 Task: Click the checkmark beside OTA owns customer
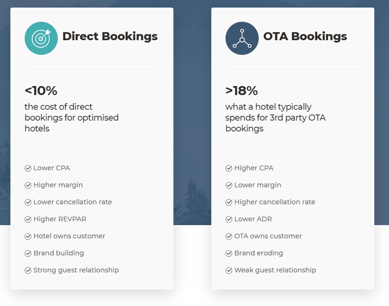(229, 236)
